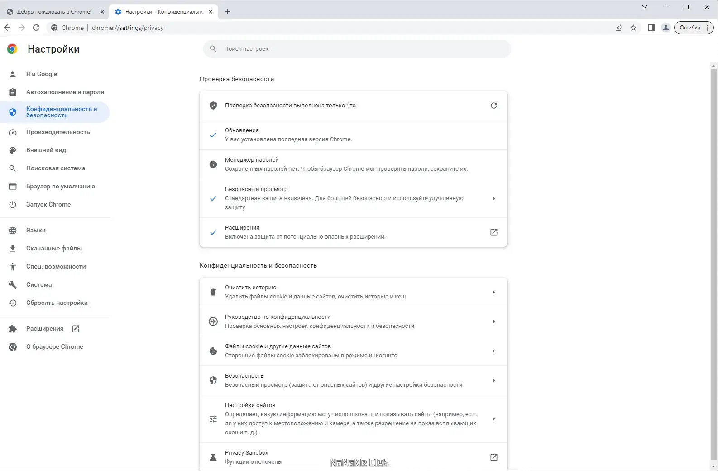Click the share page icon in address bar
The image size is (718, 471).
(619, 28)
